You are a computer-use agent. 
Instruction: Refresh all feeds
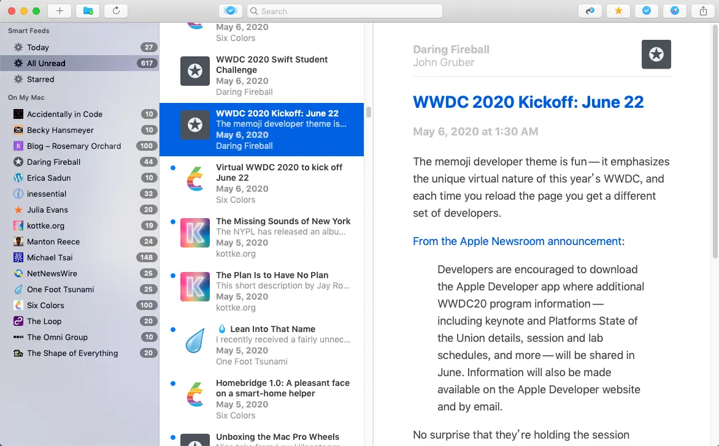tap(116, 11)
